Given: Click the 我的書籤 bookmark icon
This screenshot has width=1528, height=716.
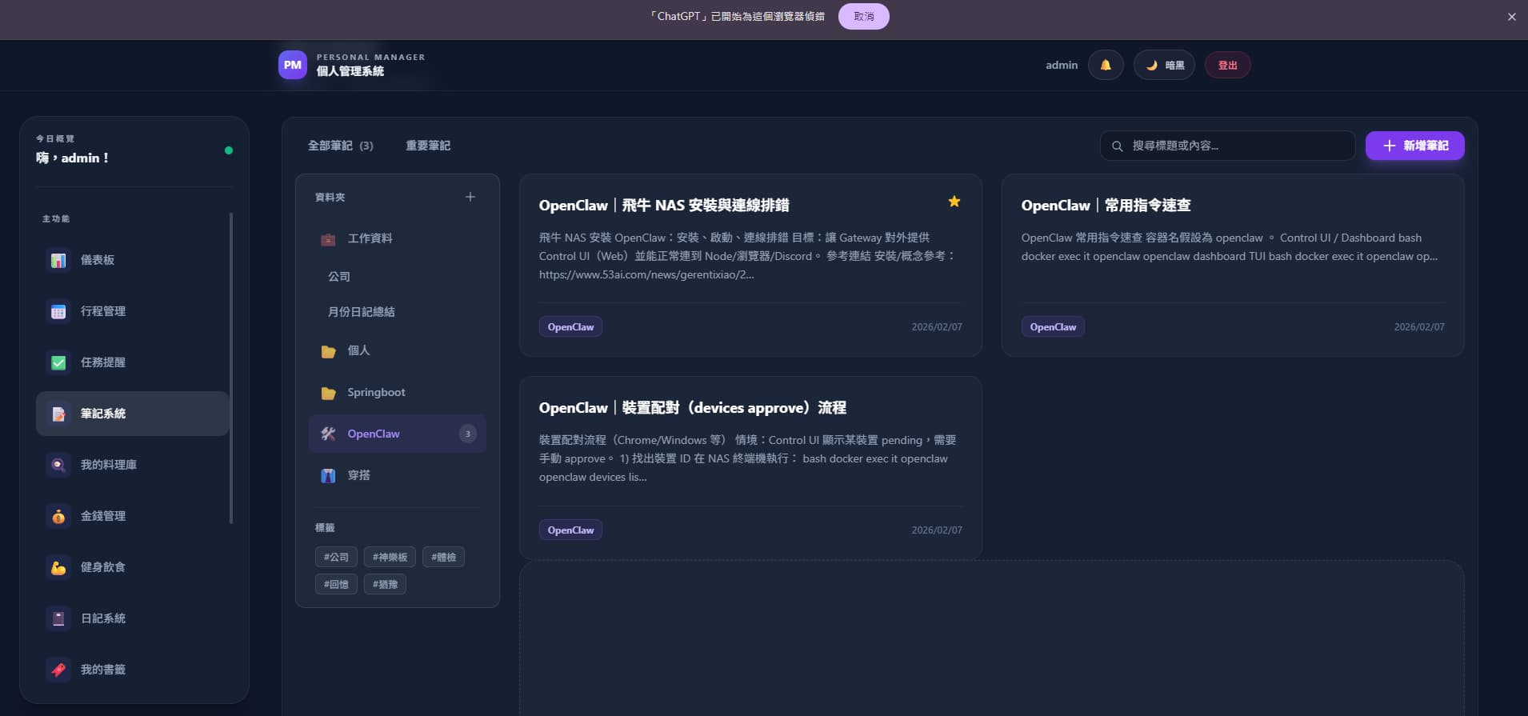Looking at the screenshot, I should [58, 670].
